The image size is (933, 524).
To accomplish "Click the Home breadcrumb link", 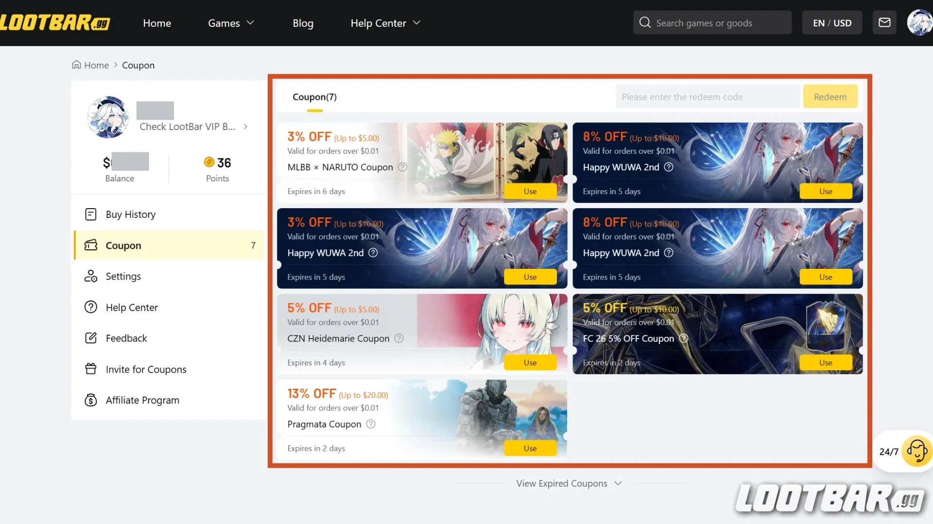I will [96, 65].
